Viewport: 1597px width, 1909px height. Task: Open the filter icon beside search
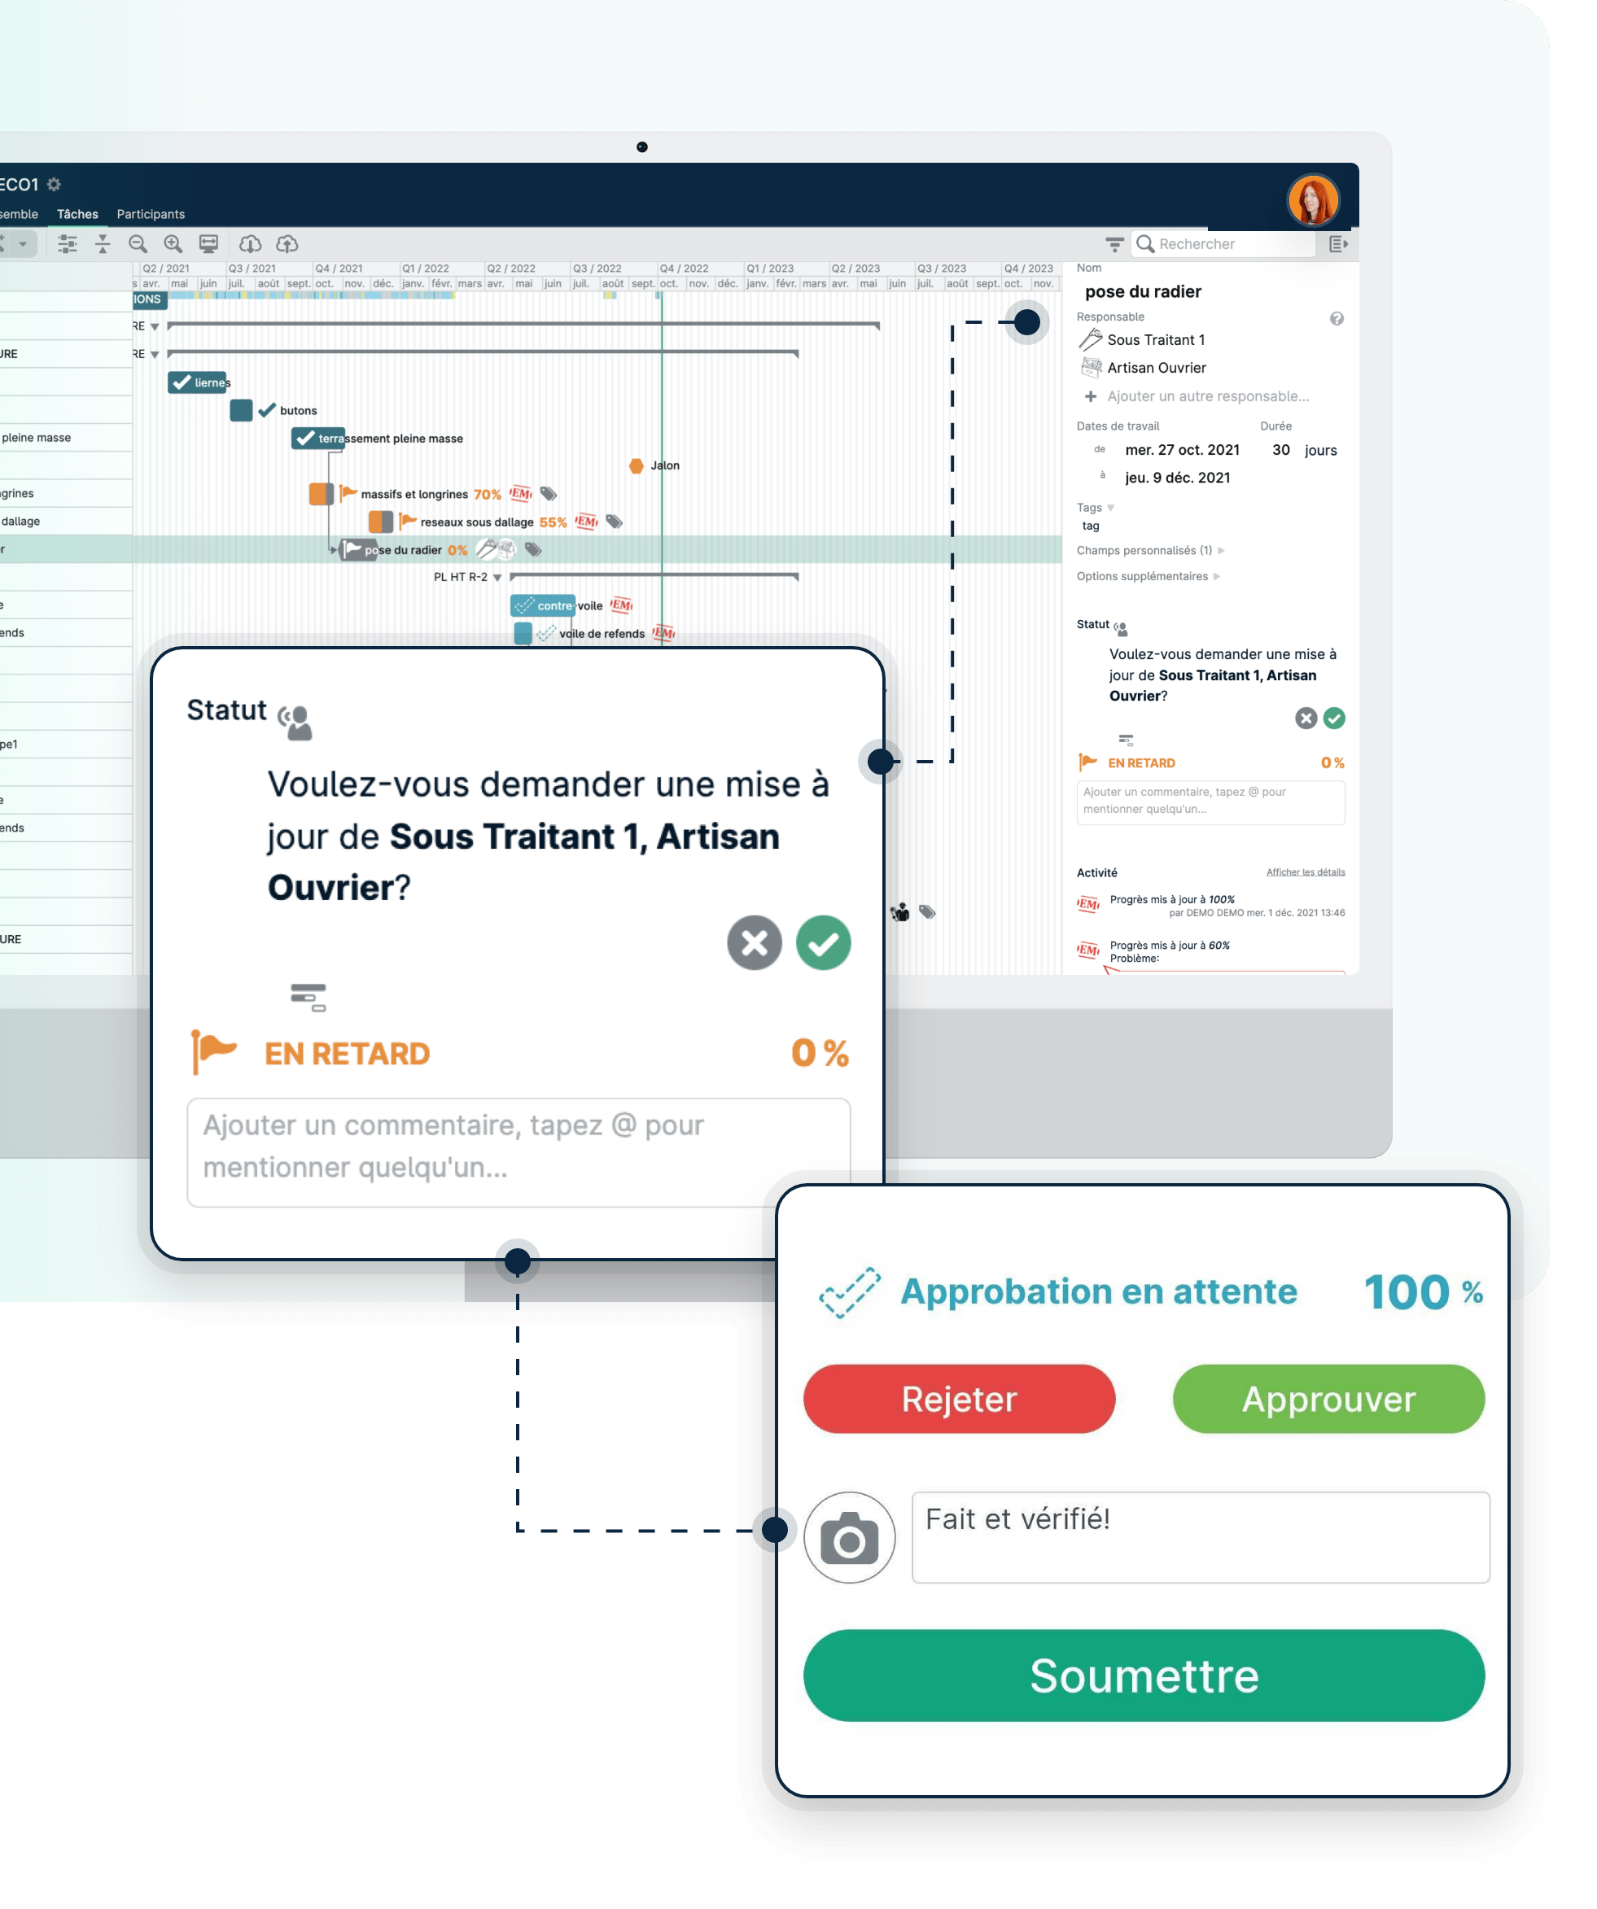coord(1114,243)
